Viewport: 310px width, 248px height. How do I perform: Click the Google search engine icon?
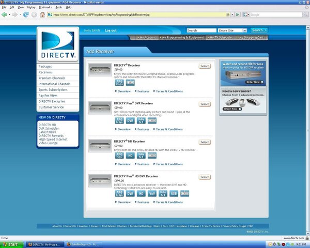coord(245,14)
